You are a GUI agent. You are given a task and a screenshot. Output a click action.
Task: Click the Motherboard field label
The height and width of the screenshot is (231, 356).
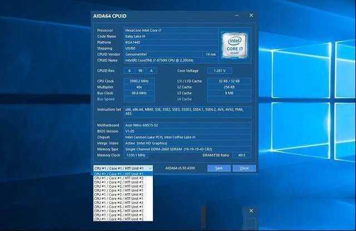[108, 125]
